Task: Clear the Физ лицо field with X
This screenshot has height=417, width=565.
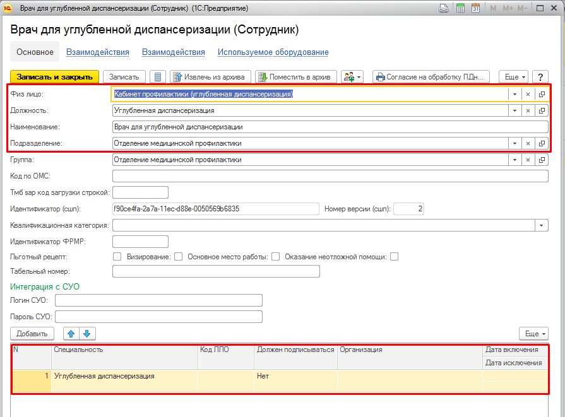Action: tap(528, 94)
